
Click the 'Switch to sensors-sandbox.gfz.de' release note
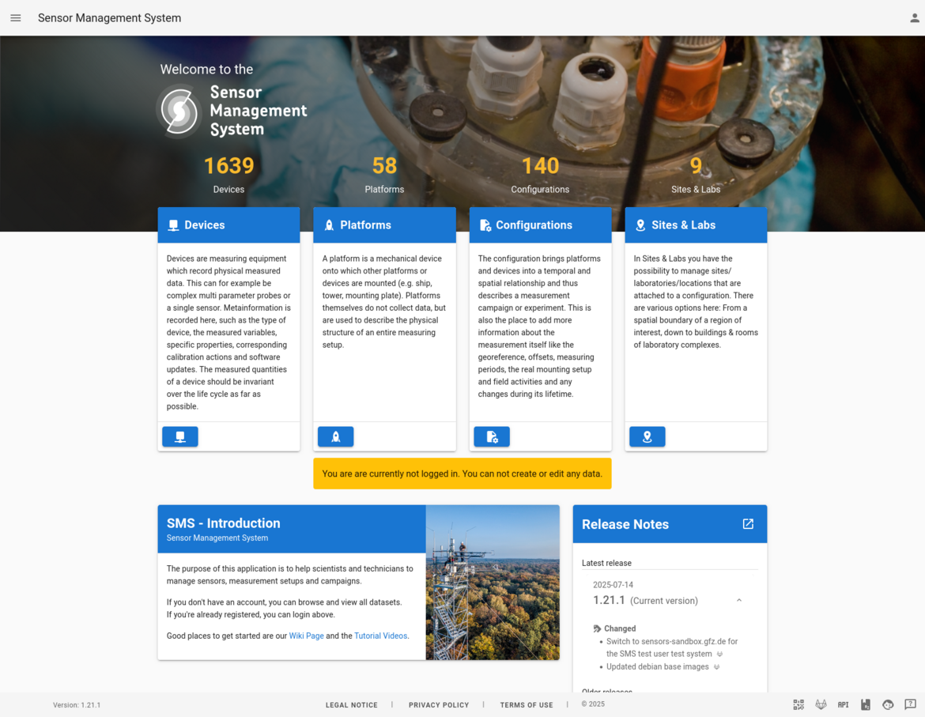(x=672, y=647)
